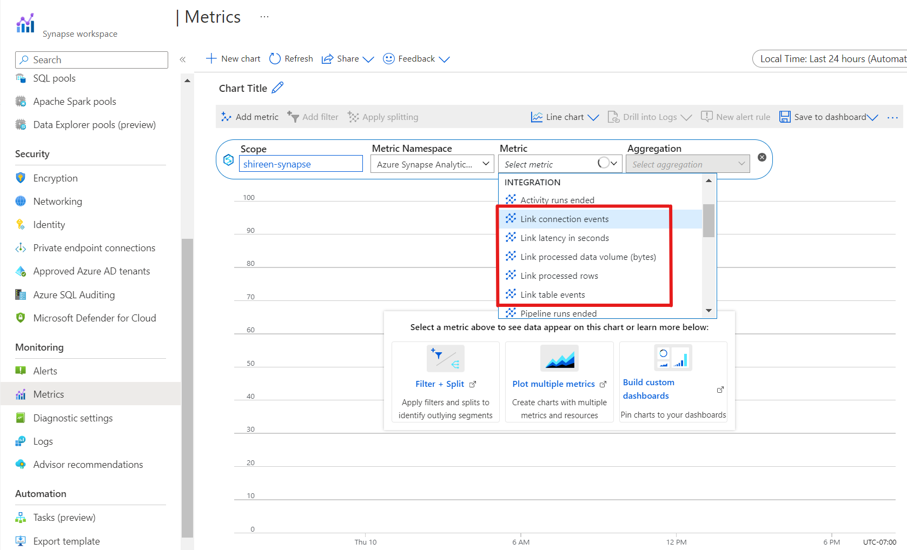Click the Metrics bar-chart sidebar icon
The height and width of the screenshot is (550, 907).
click(21, 394)
